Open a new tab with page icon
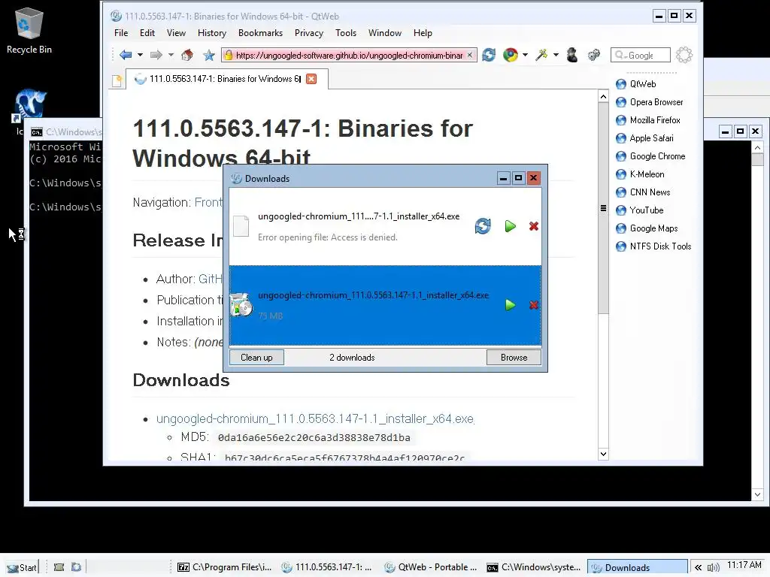This screenshot has width=770, height=577. click(117, 80)
